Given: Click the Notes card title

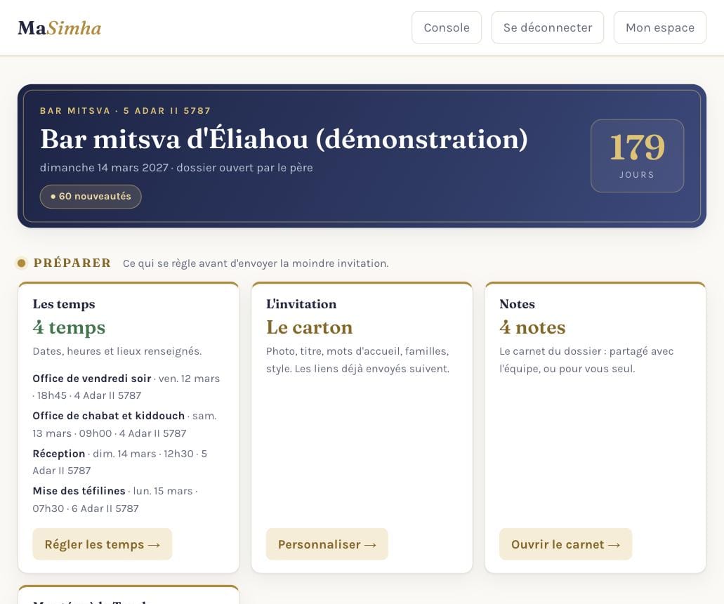Looking at the screenshot, I should (517, 304).
